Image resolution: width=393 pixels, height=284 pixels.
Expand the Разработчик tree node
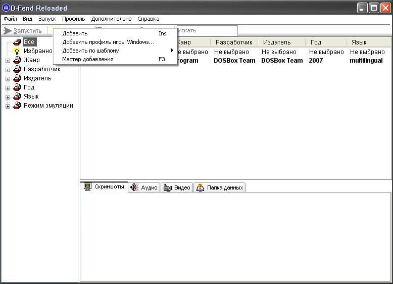[8, 70]
